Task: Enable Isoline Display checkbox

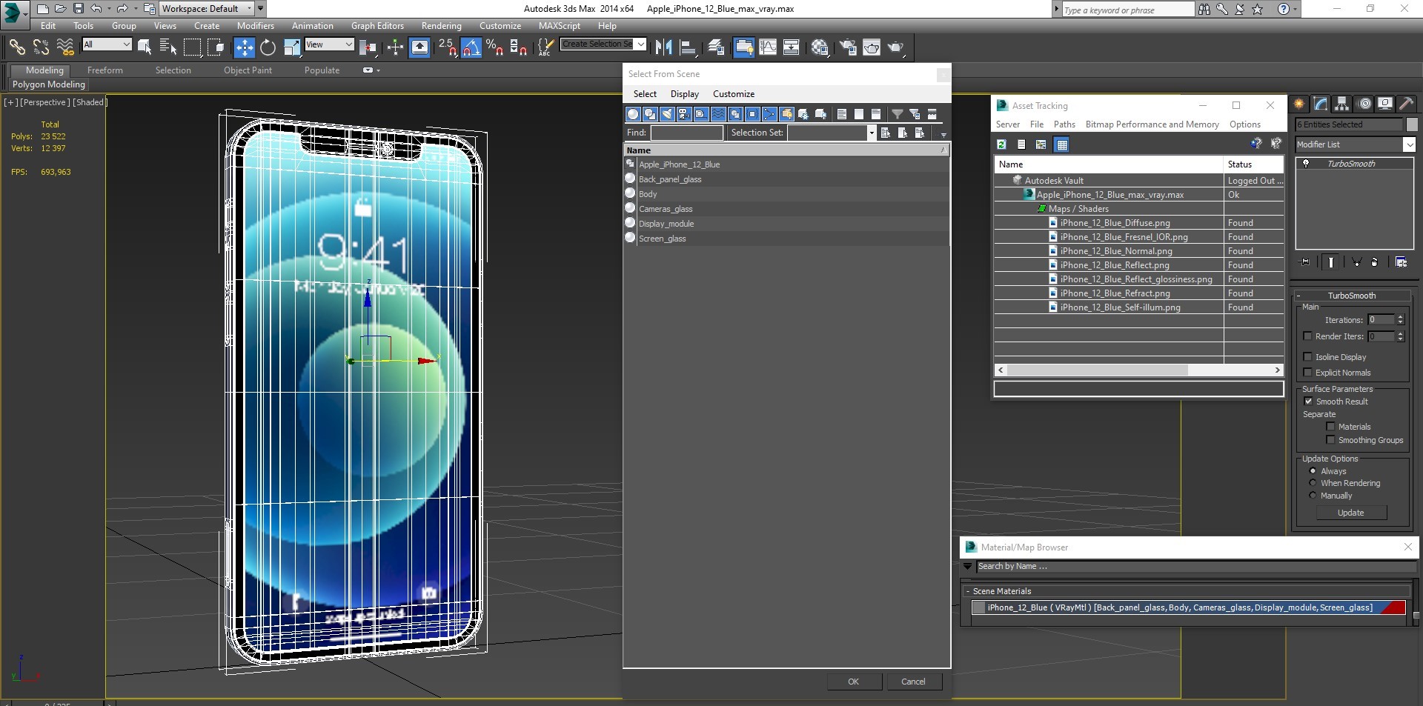Action: pos(1307,357)
